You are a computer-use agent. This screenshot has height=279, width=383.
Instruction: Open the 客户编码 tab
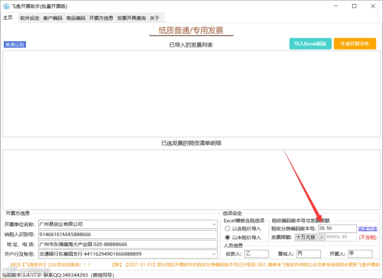coord(52,18)
